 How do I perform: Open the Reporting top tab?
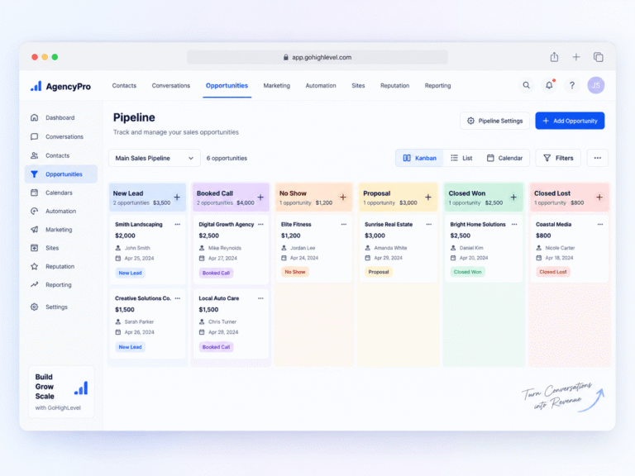437,86
